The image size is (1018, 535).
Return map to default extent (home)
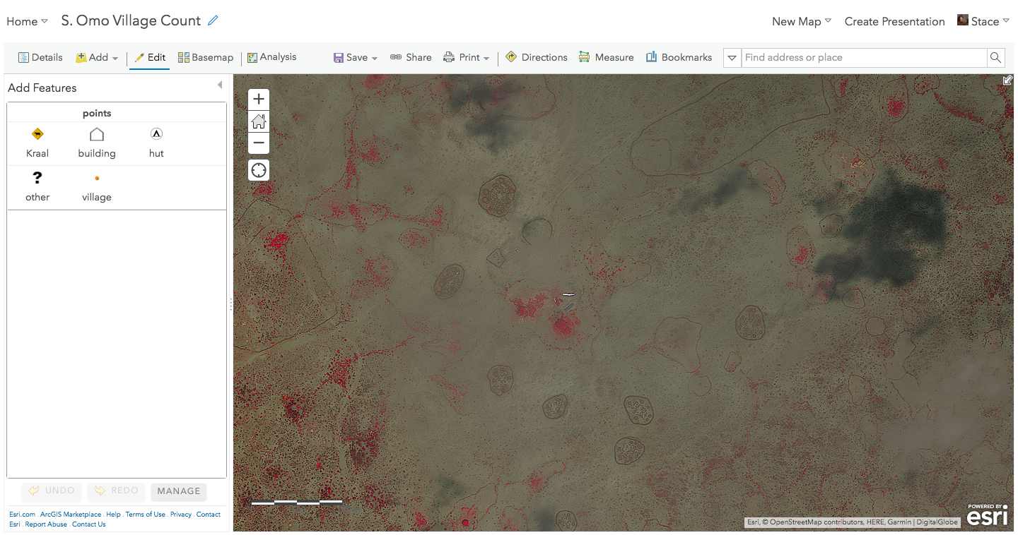(x=259, y=121)
